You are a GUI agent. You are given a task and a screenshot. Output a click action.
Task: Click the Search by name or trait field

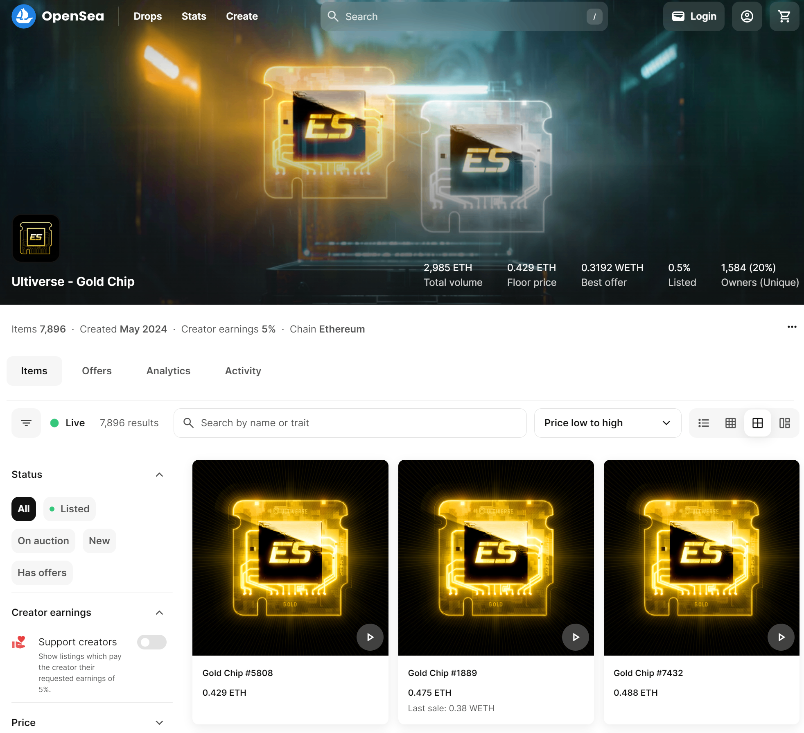(350, 423)
